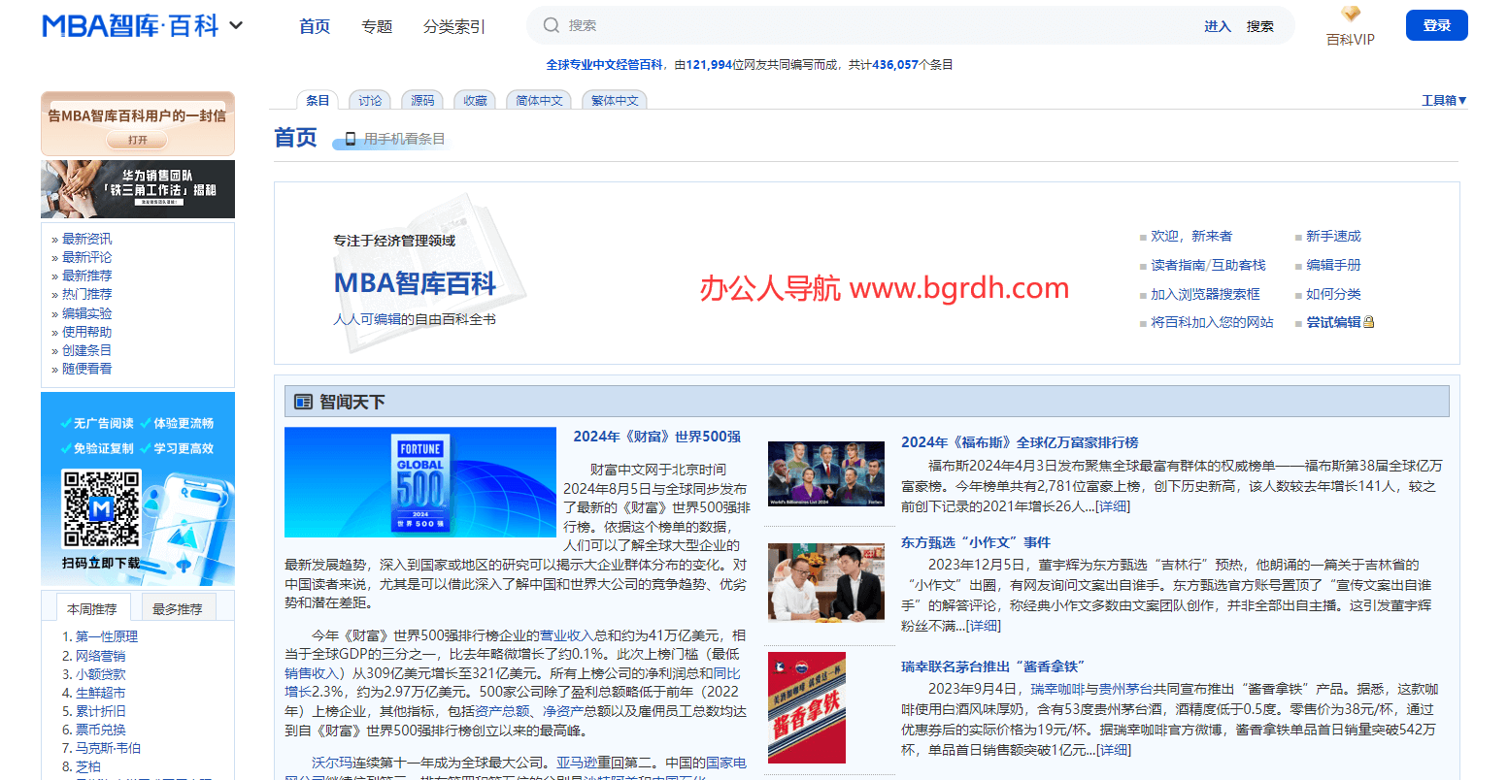Click the blue 登录 button
The width and height of the screenshot is (1508, 780).
coord(1436,25)
